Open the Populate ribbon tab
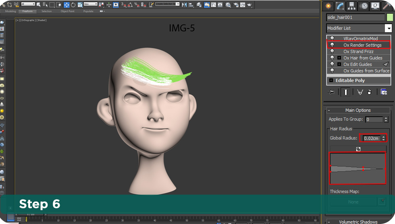The width and height of the screenshot is (395, 224). pos(88,11)
